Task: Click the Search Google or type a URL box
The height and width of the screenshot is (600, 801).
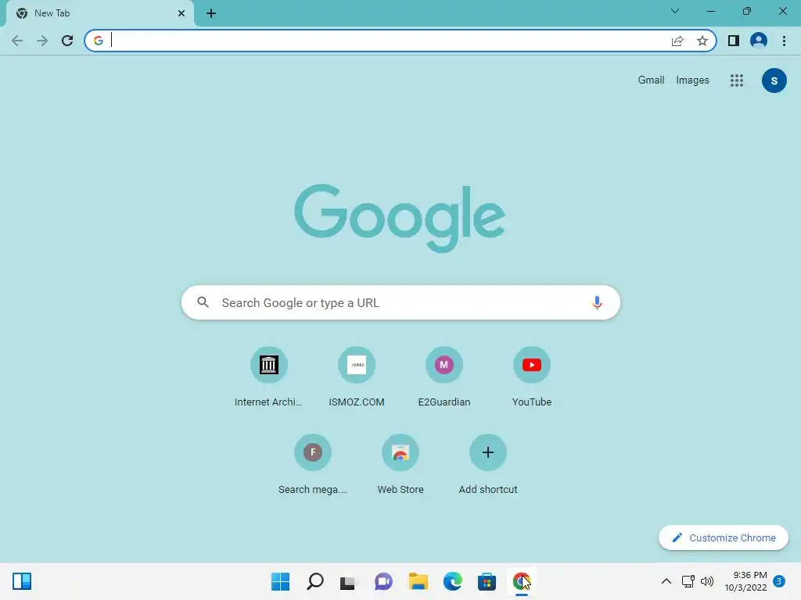Action: click(x=400, y=302)
